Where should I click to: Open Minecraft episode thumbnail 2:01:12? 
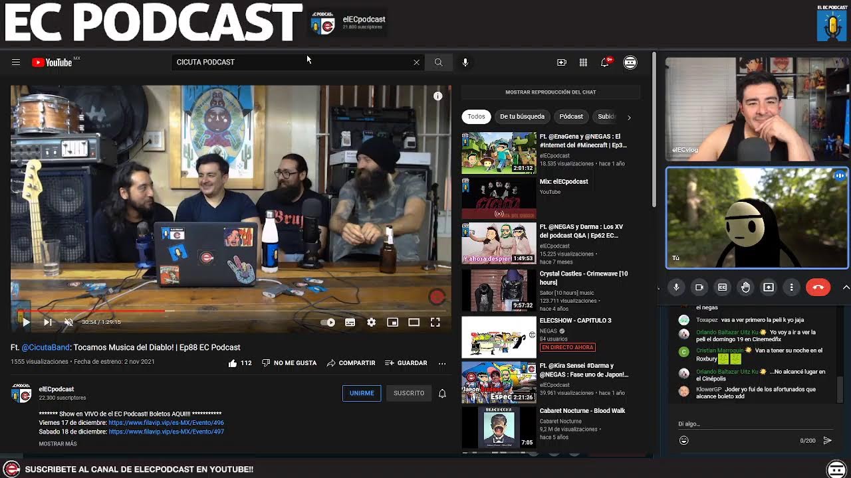coord(499,153)
